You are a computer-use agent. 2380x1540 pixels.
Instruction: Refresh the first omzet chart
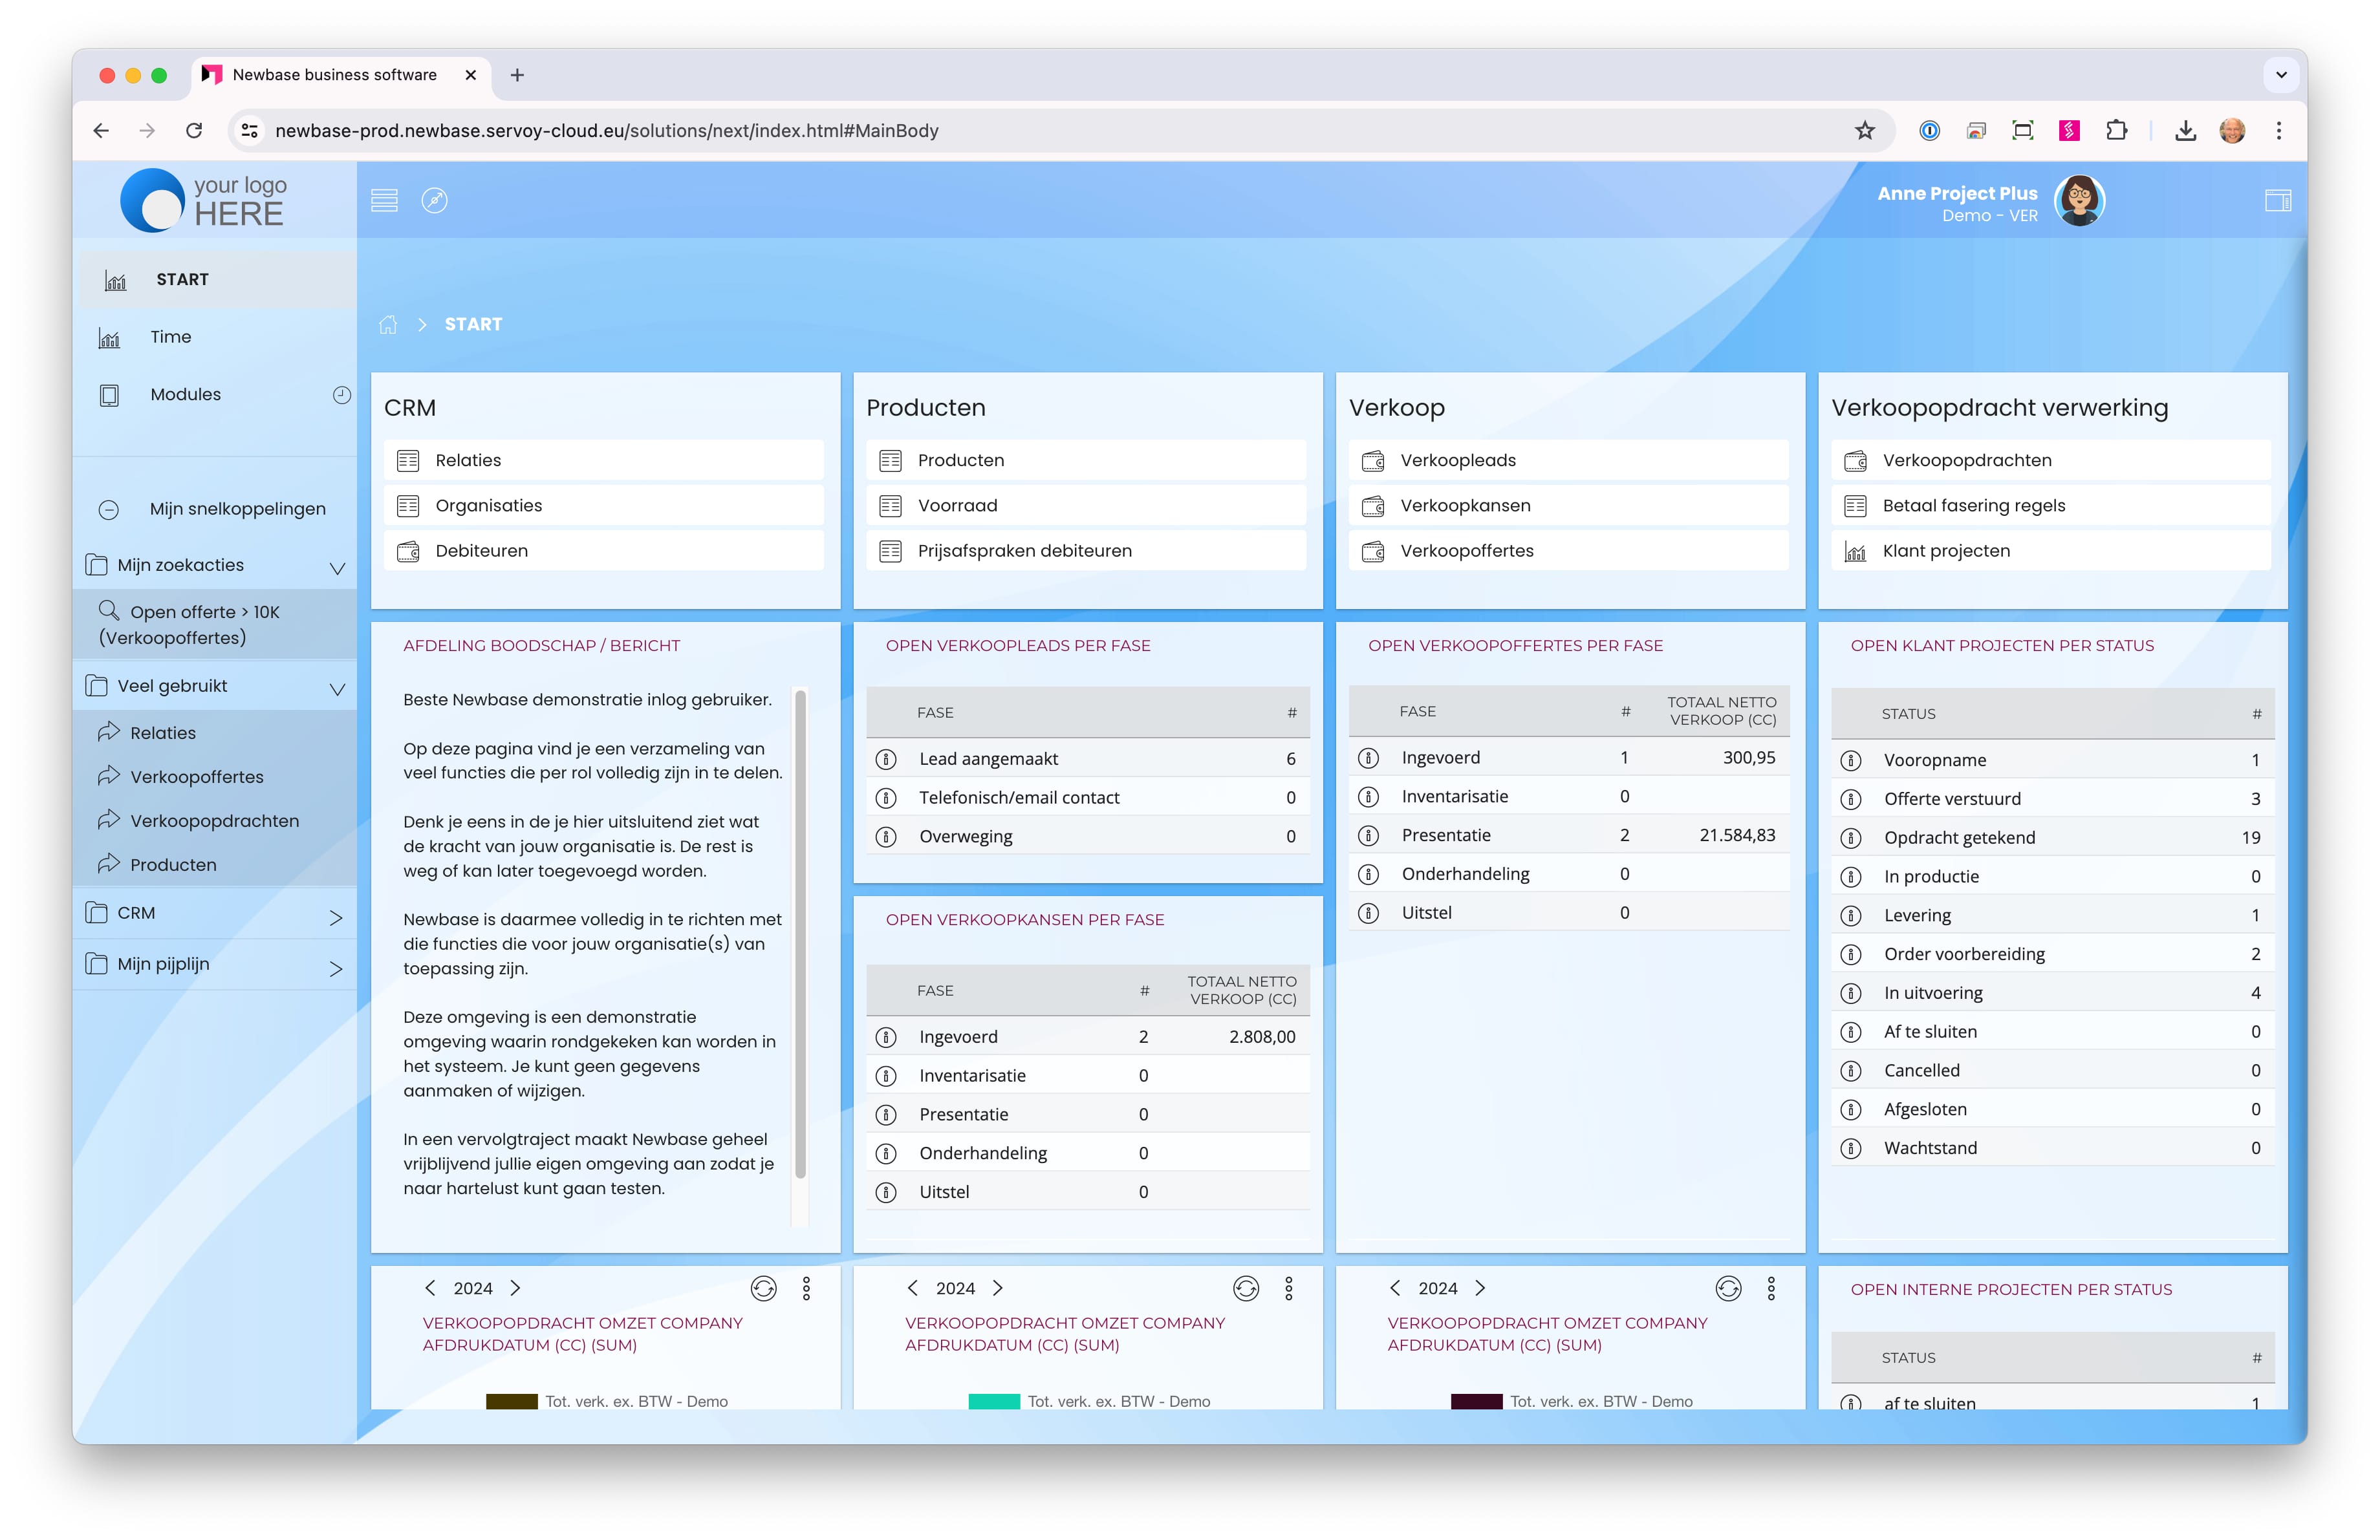point(763,1289)
